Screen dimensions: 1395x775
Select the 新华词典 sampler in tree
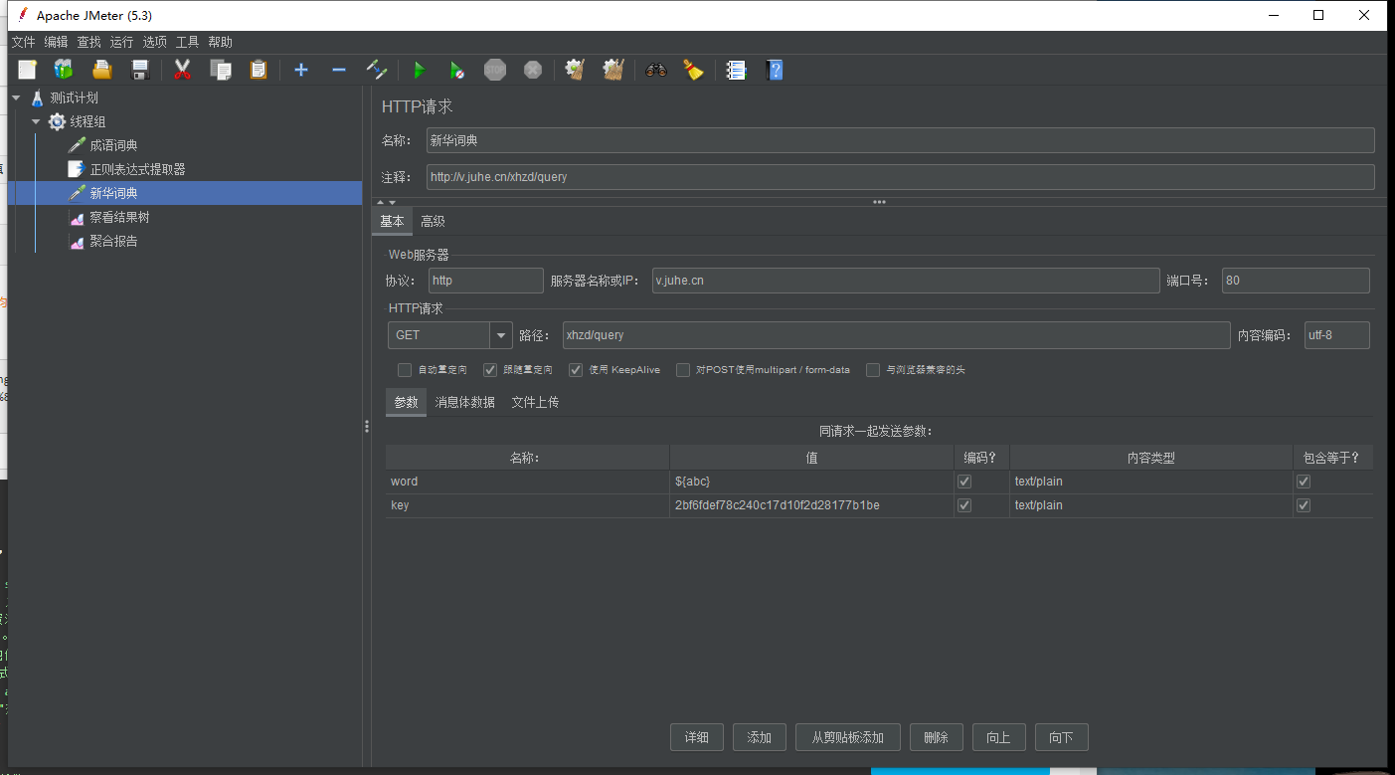pos(113,193)
